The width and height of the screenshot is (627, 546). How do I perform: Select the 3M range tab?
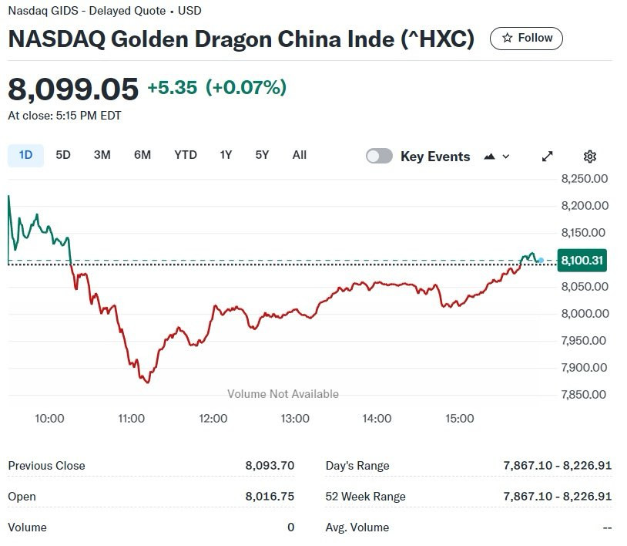tap(102, 155)
